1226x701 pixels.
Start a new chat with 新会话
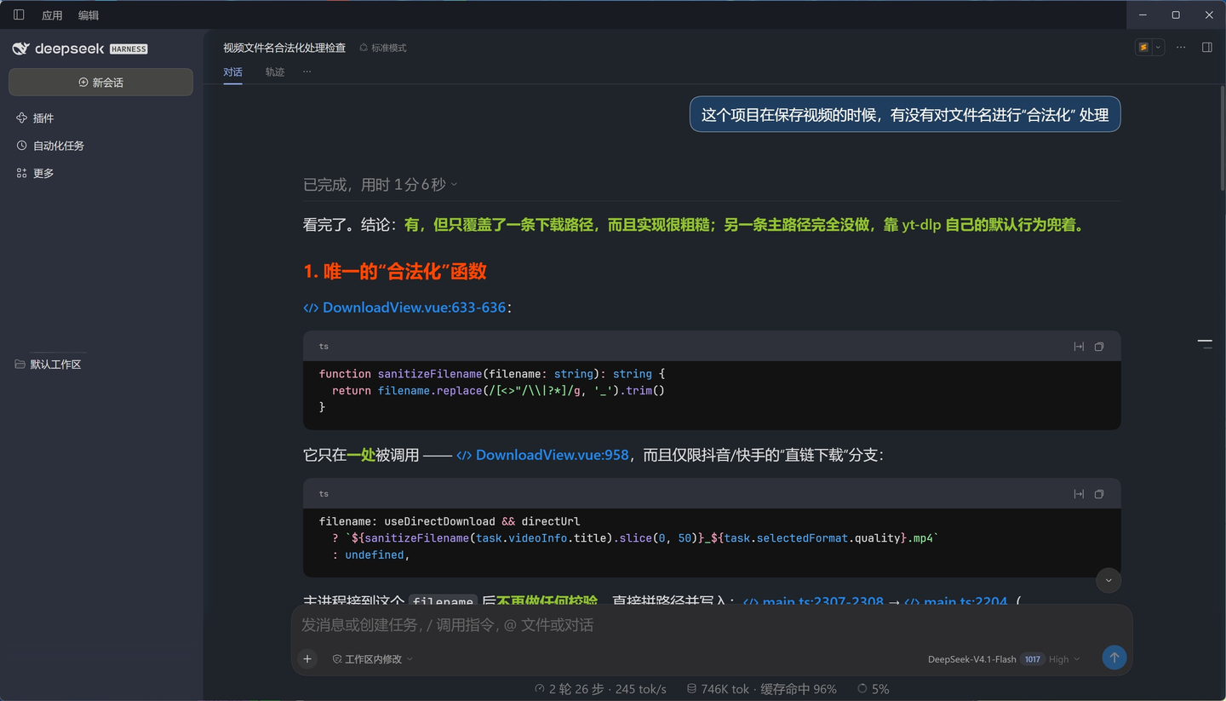pos(100,83)
